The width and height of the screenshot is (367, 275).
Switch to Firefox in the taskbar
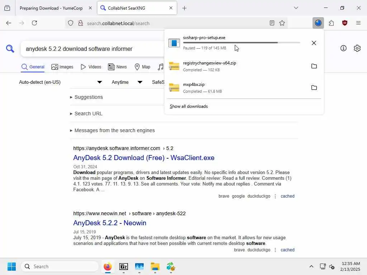click(x=108, y=266)
